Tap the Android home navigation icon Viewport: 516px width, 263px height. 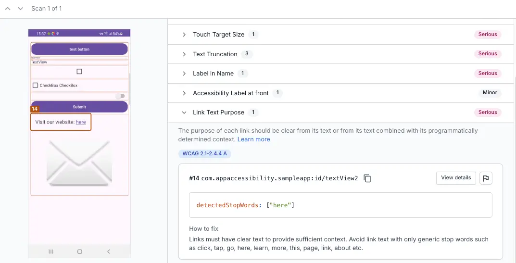pyautogui.click(x=80, y=251)
